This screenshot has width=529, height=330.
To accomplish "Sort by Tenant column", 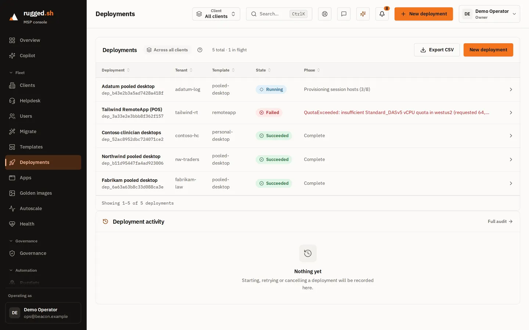I will point(184,70).
